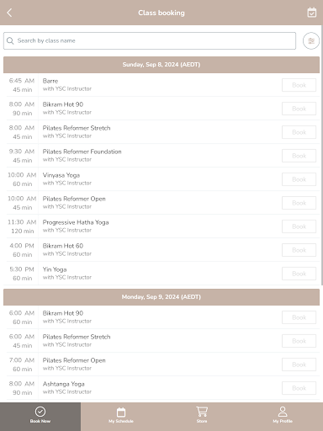Open the calendar icon in header
The image size is (323, 431).
tap(312, 13)
